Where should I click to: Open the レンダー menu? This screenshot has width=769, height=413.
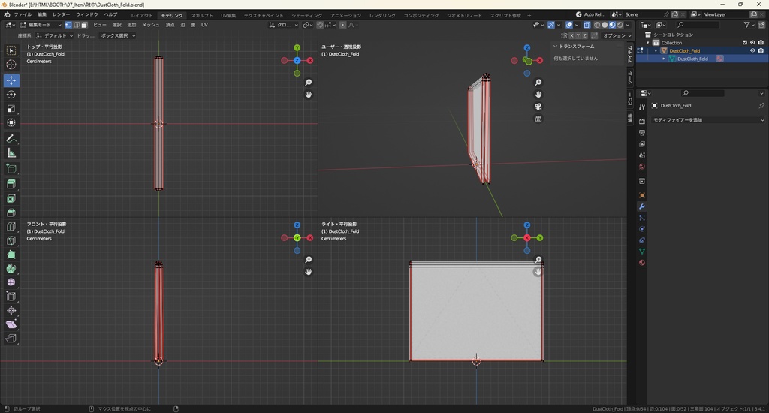(x=61, y=14)
